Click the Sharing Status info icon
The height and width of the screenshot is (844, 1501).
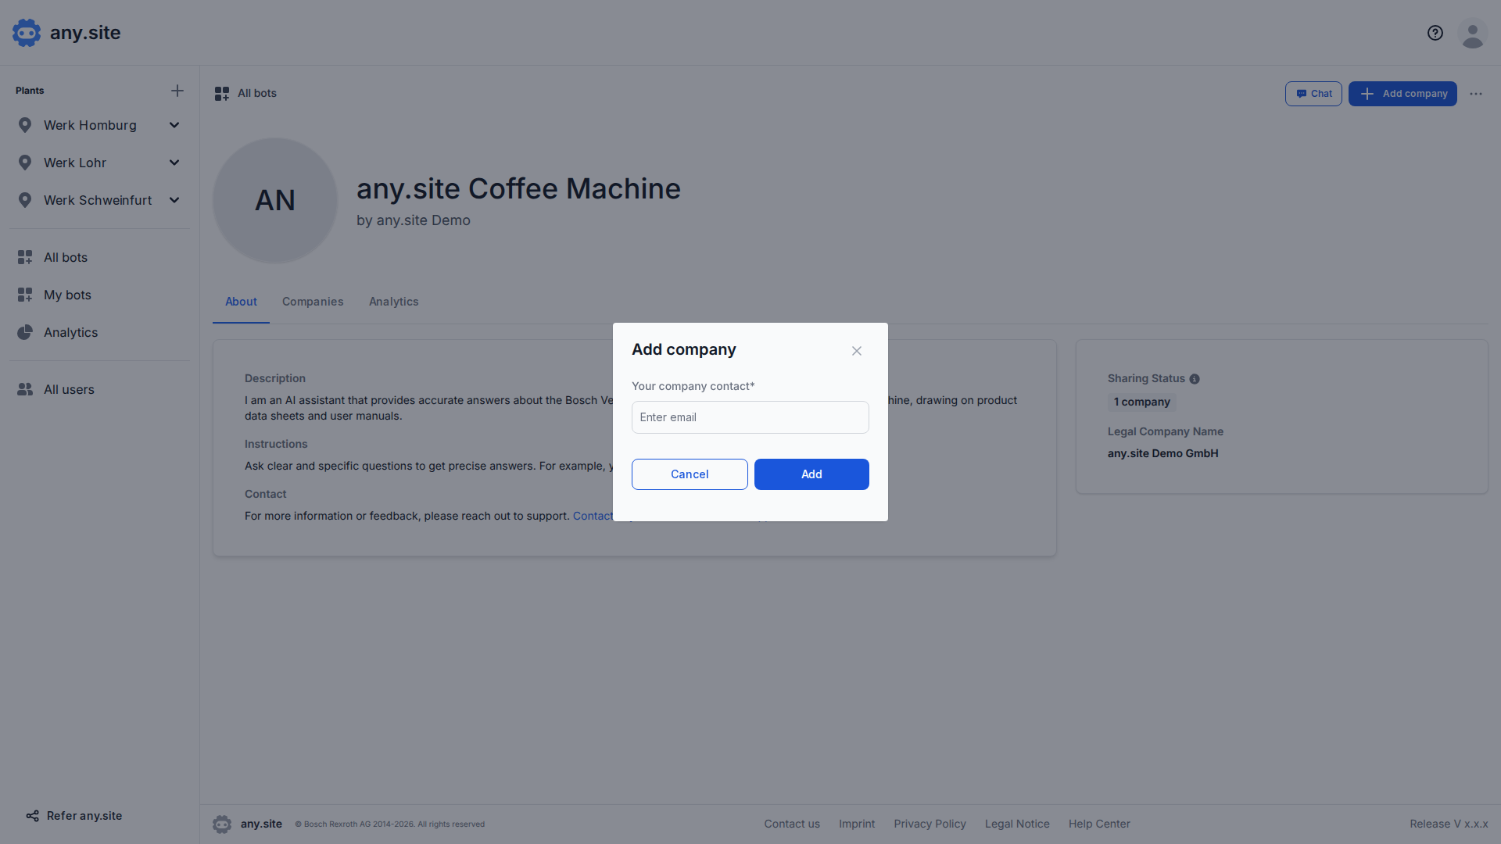(x=1195, y=379)
